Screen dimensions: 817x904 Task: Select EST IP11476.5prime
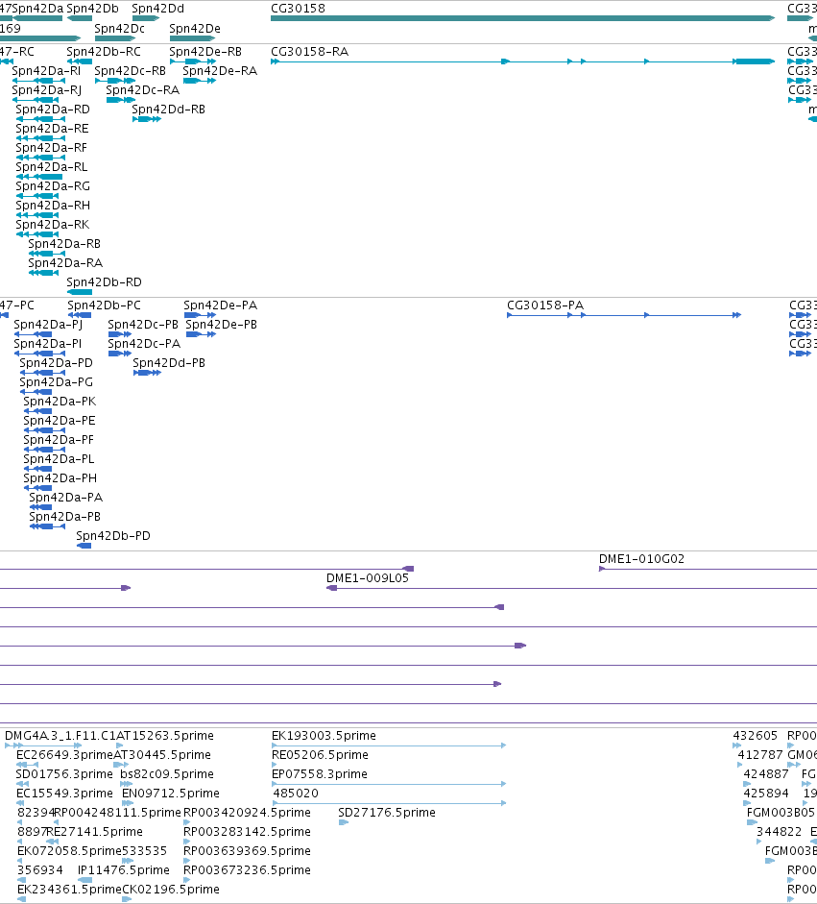pos(123,870)
